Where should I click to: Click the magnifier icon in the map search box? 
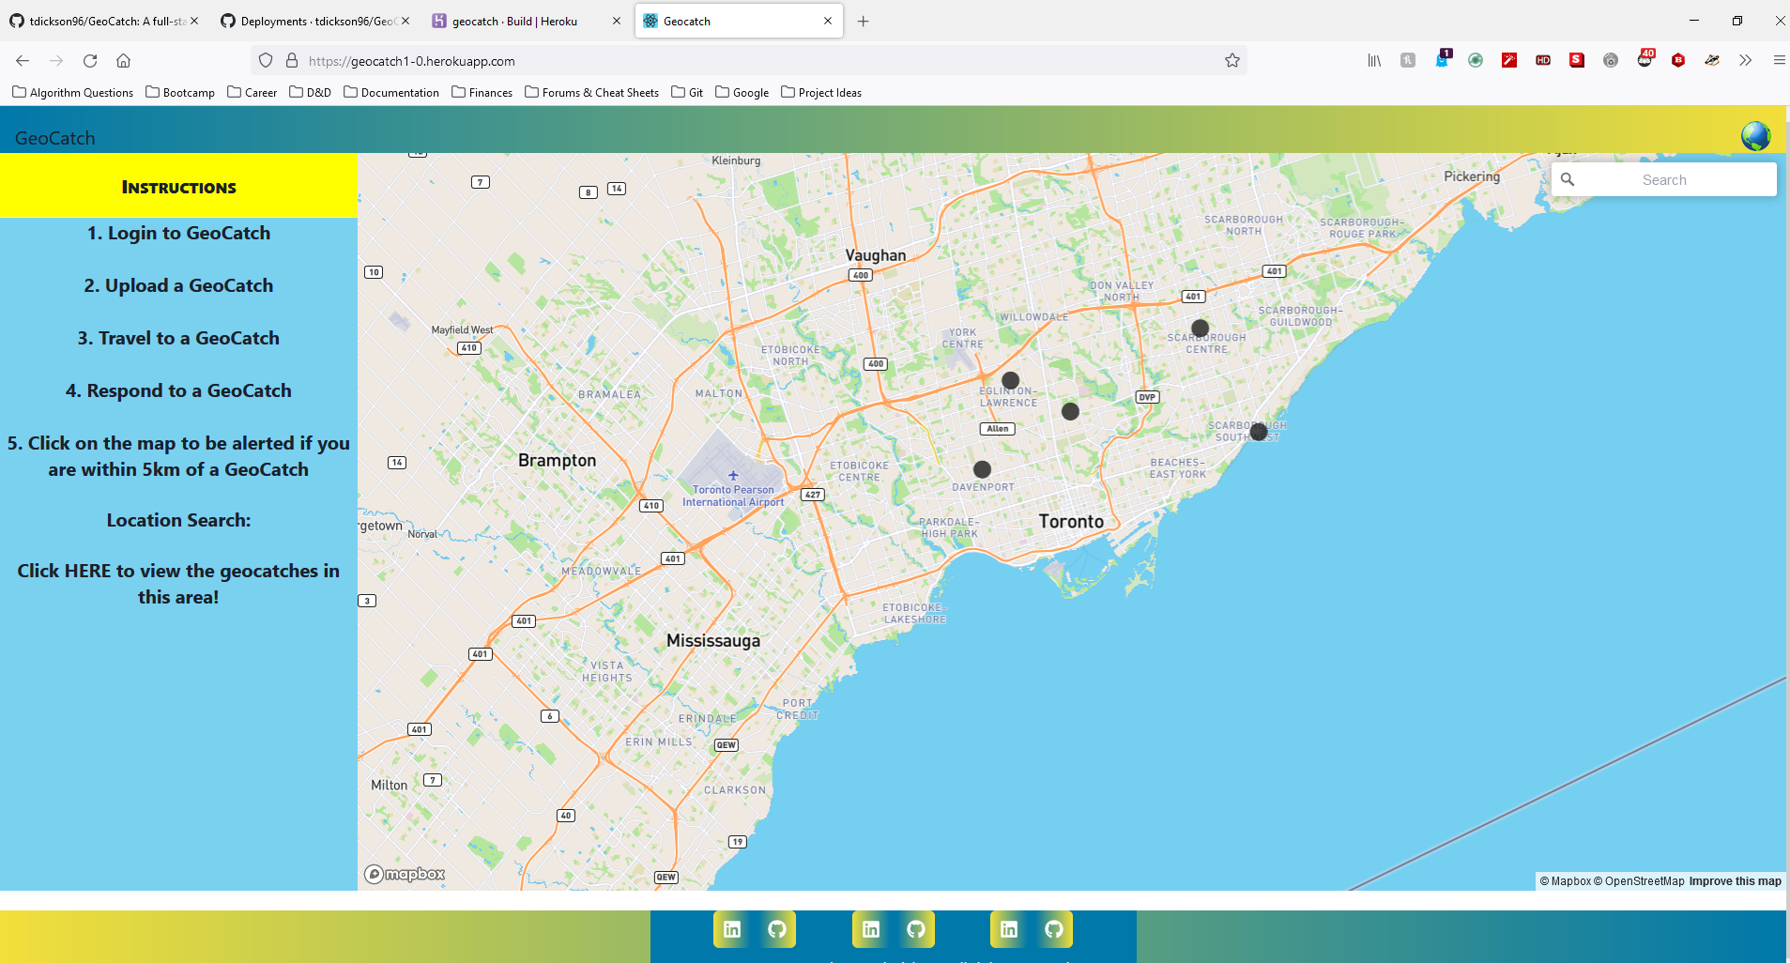pos(1568,179)
